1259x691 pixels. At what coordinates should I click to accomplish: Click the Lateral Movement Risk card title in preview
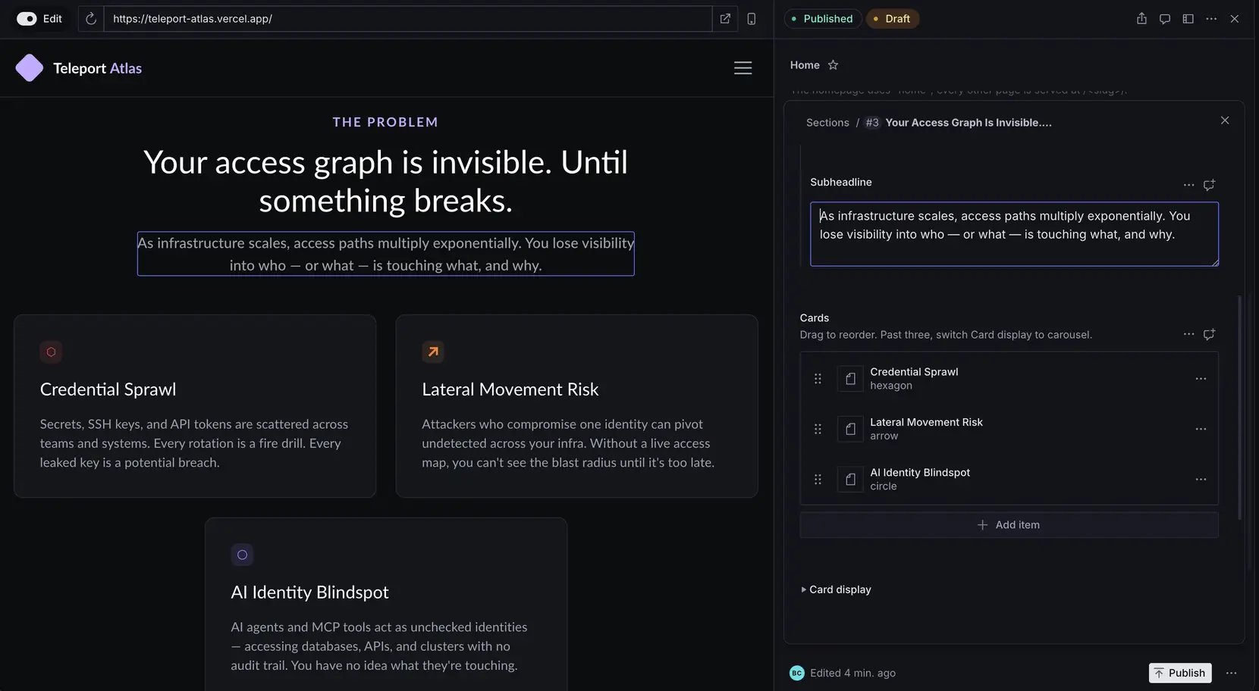pos(510,389)
